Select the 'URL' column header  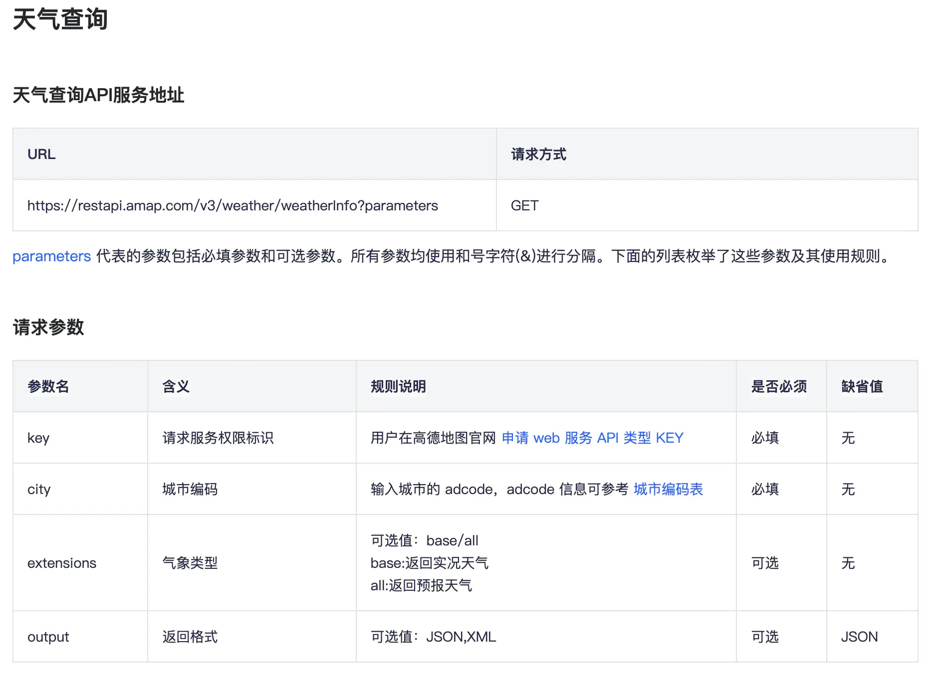(254, 154)
